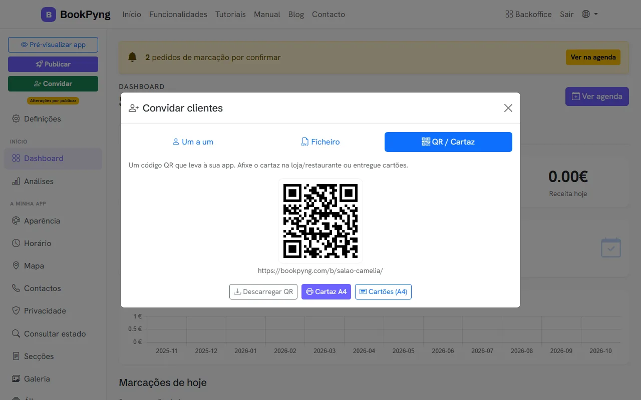This screenshot has height=400, width=641.
Task: Click the calendar check icon card
Action: coord(611,247)
